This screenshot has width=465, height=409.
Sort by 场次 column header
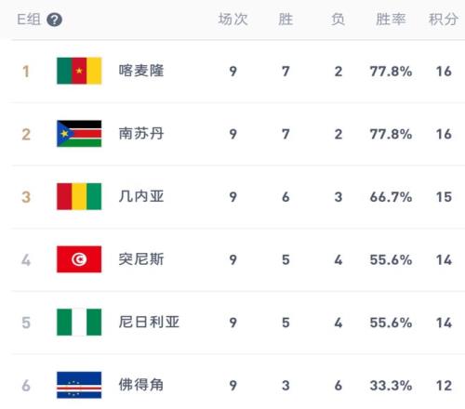click(233, 20)
